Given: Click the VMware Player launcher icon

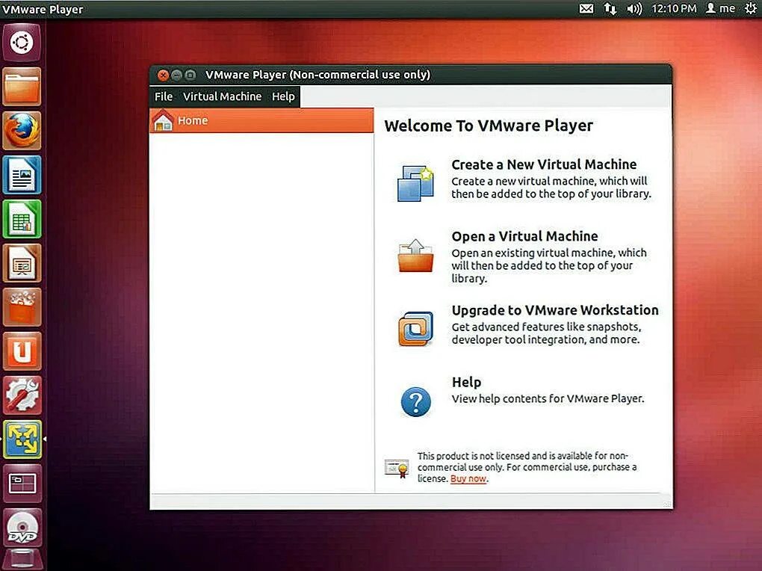Looking at the screenshot, I should 22,439.
